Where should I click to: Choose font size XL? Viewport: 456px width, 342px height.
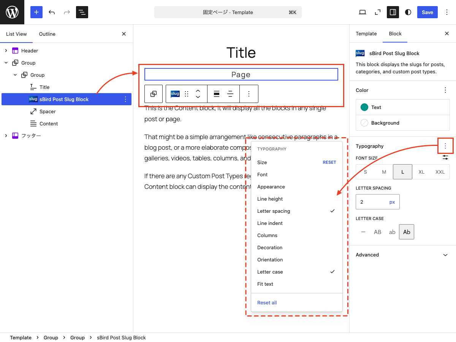pyautogui.click(x=421, y=172)
